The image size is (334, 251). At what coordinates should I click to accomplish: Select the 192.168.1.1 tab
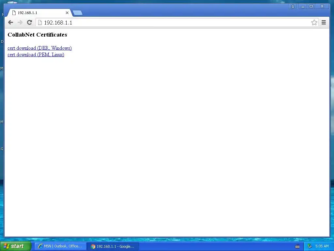(39, 13)
